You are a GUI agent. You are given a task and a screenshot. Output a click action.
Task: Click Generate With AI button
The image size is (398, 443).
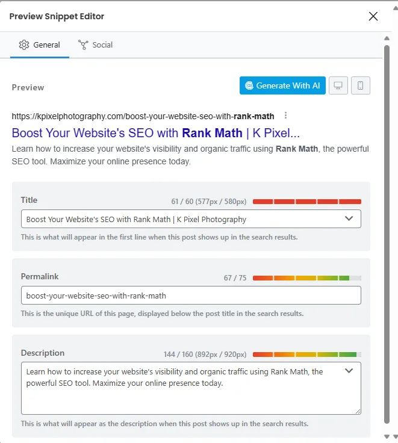(x=282, y=85)
